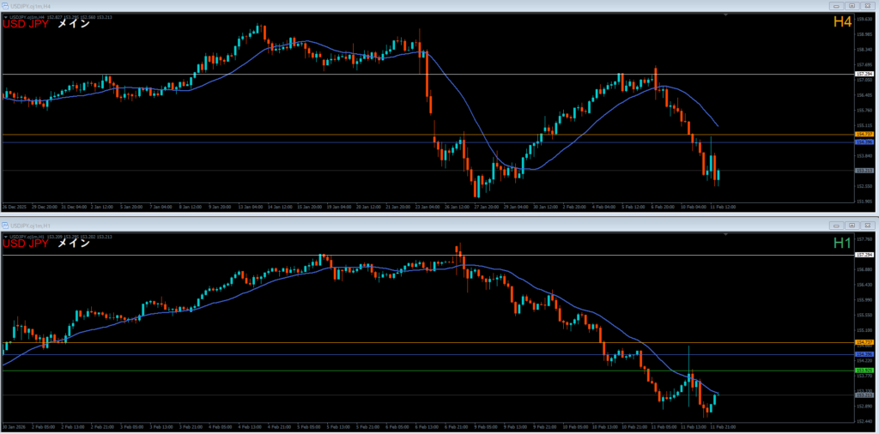This screenshot has height=434, width=879.
Task: Select the orange 154.737 horizontal line on H4 chart
Action: (x=343, y=135)
